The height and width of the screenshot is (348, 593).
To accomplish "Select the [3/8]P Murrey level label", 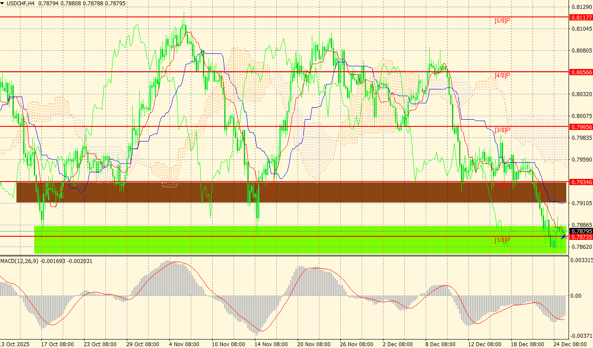I will tap(502, 130).
